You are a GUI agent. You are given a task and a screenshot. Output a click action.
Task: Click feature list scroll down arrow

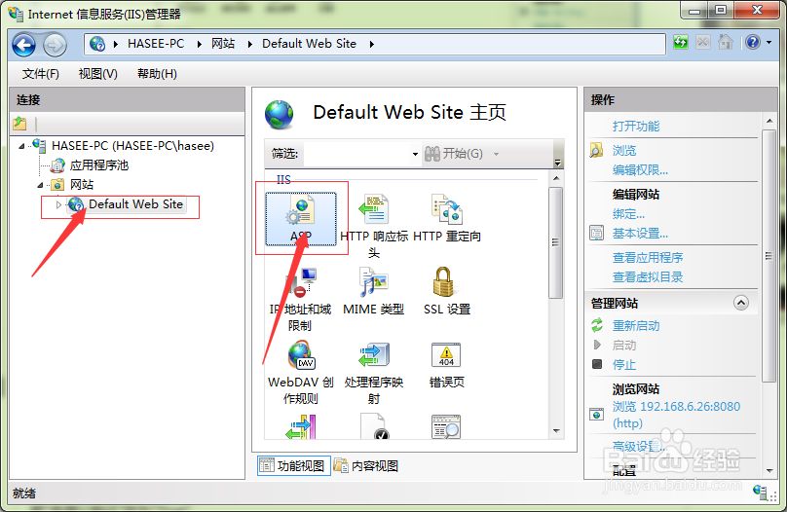pos(556,431)
